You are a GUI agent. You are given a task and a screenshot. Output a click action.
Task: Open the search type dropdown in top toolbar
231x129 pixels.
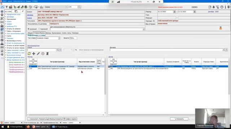click(66, 7)
